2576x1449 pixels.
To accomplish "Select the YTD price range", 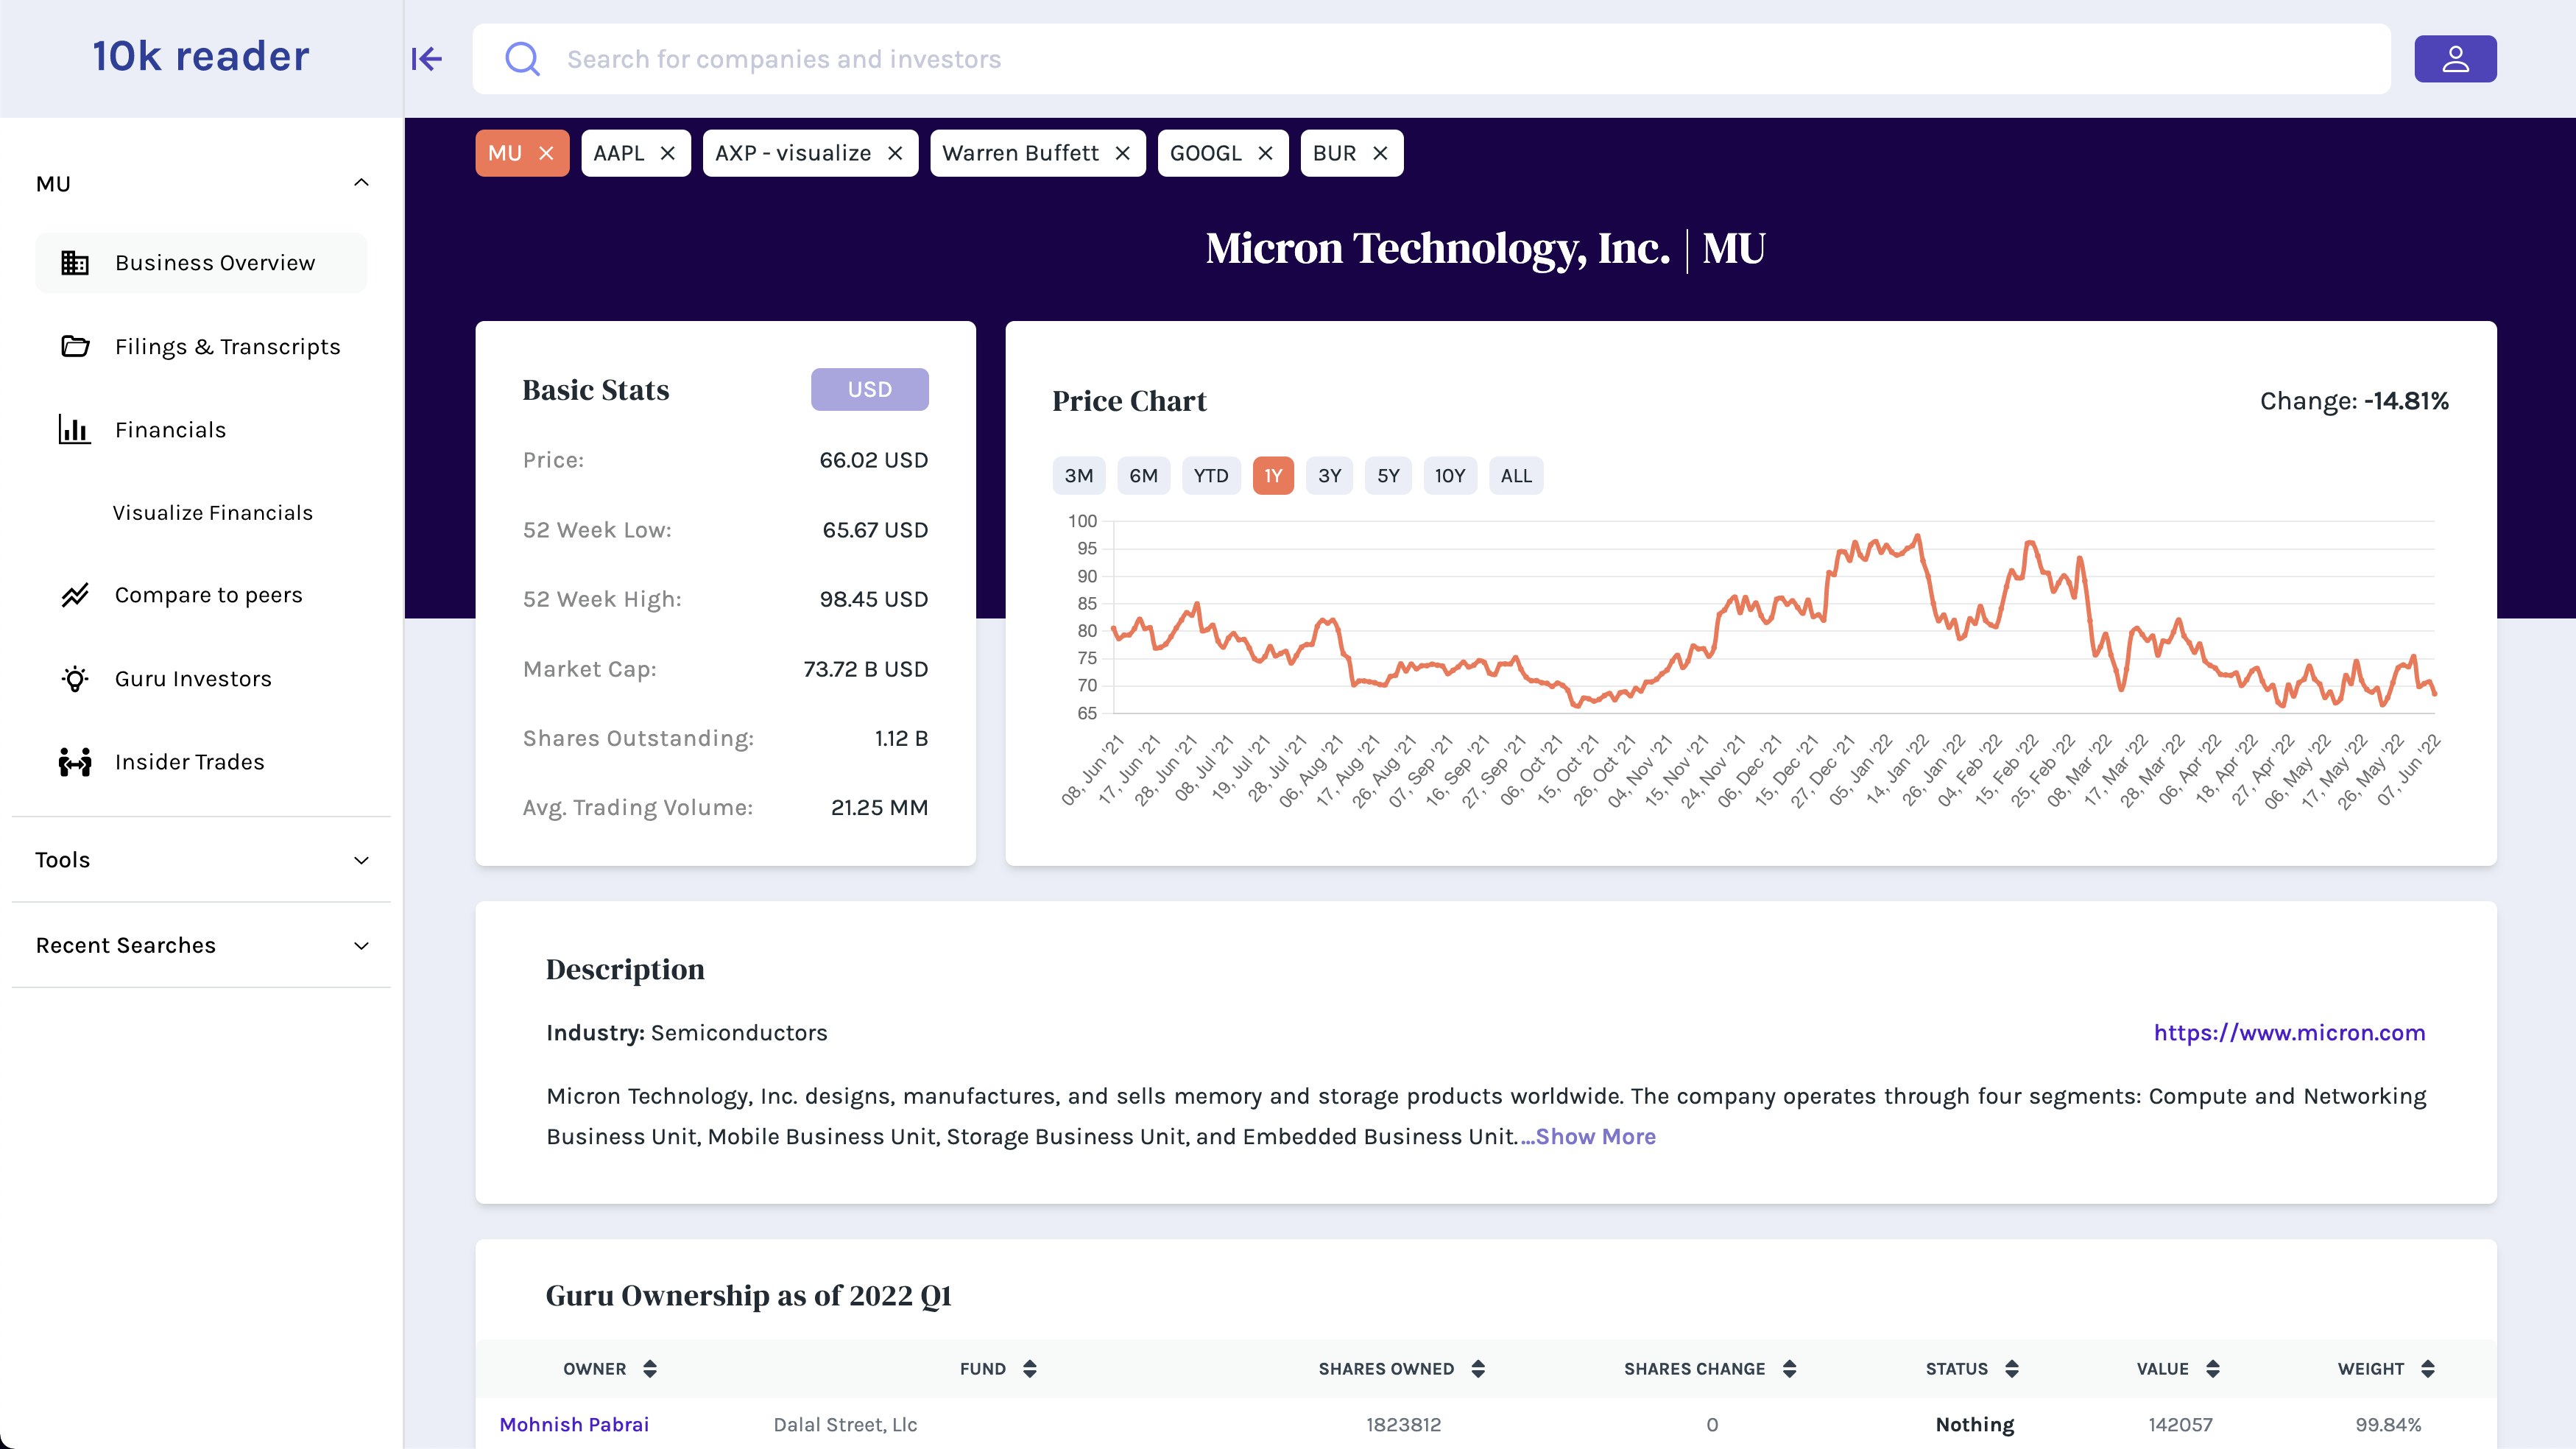I will pyautogui.click(x=1211, y=476).
